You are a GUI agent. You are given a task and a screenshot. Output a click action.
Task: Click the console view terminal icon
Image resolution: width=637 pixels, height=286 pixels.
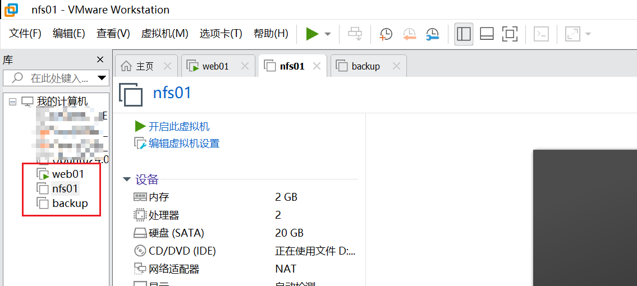541,34
